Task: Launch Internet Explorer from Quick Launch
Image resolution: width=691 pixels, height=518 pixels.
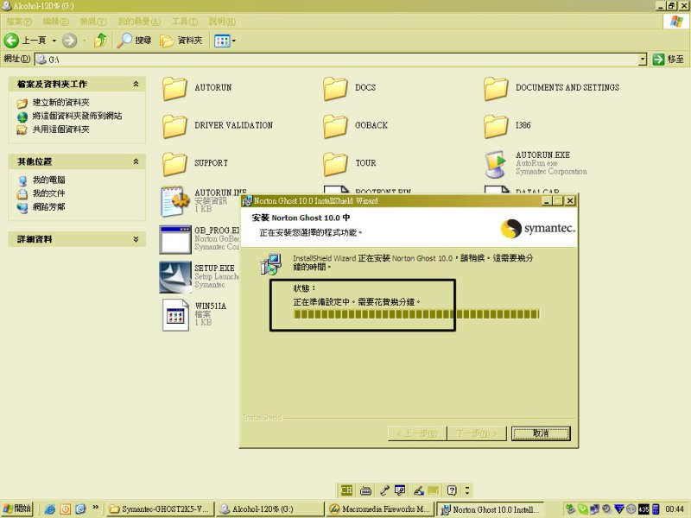Action: pyautogui.click(x=50, y=509)
